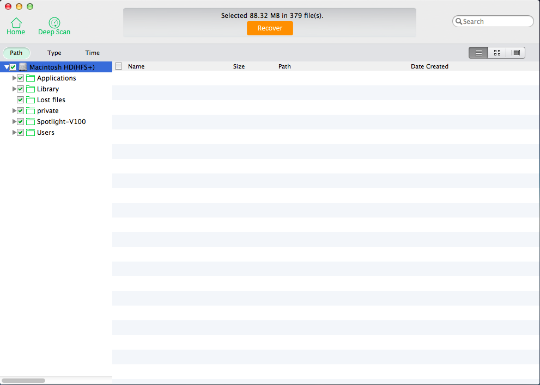This screenshot has width=540, height=385.
Task: Click the search magnifier icon
Action: pyautogui.click(x=459, y=22)
